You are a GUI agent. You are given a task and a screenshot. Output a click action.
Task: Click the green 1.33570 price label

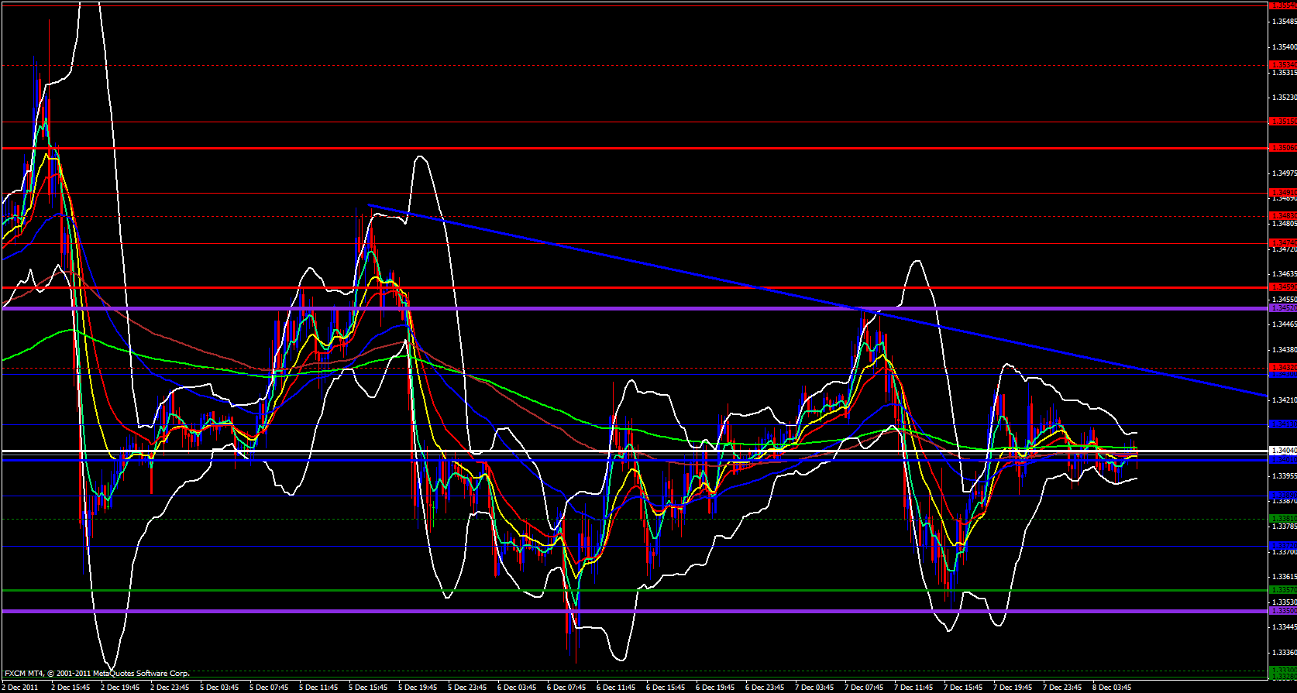click(1282, 590)
